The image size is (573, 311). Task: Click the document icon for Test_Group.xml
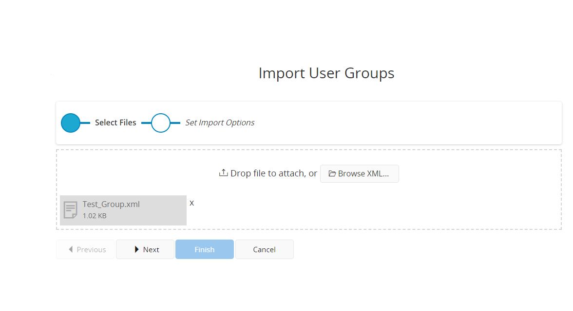click(x=71, y=210)
